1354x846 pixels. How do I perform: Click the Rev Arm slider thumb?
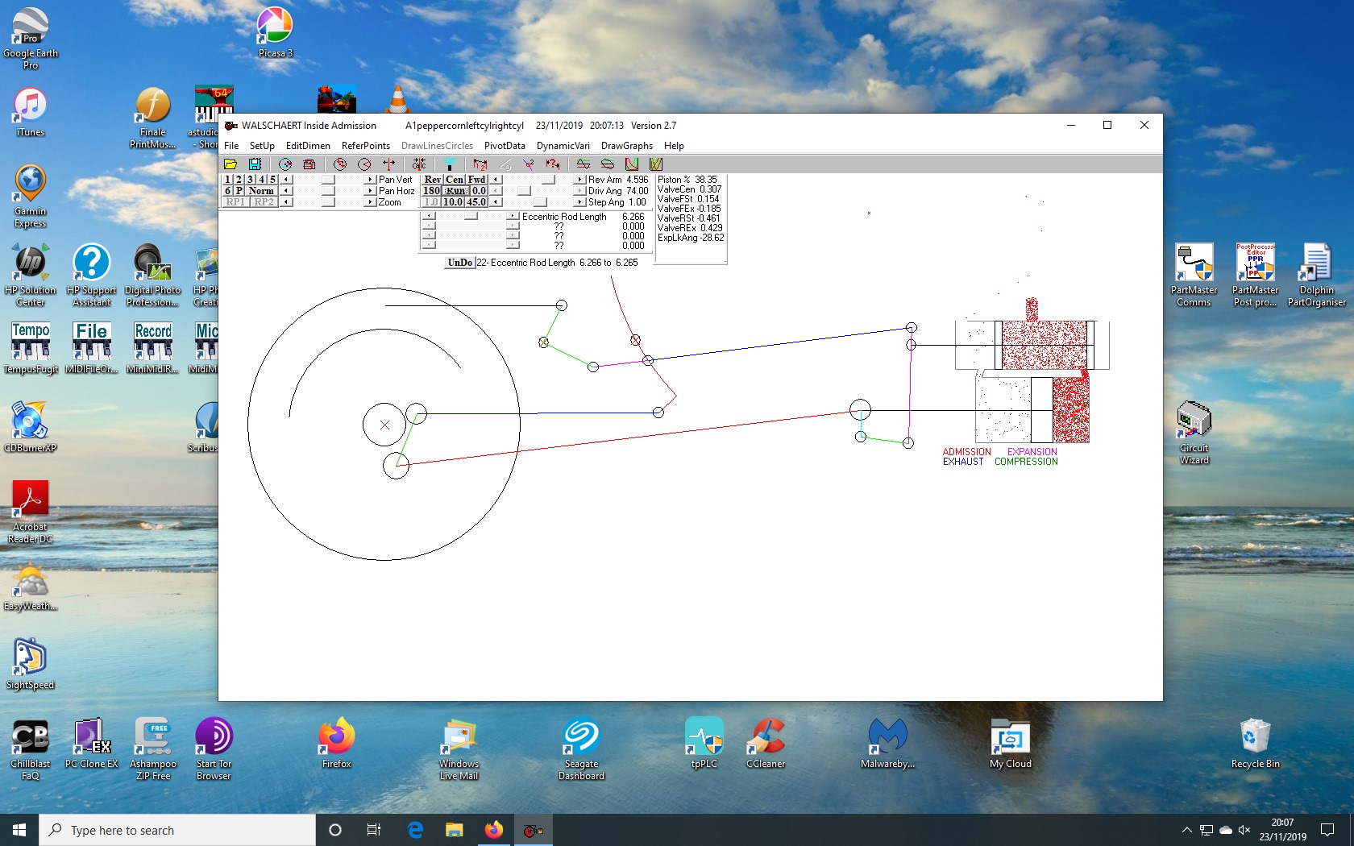(548, 180)
